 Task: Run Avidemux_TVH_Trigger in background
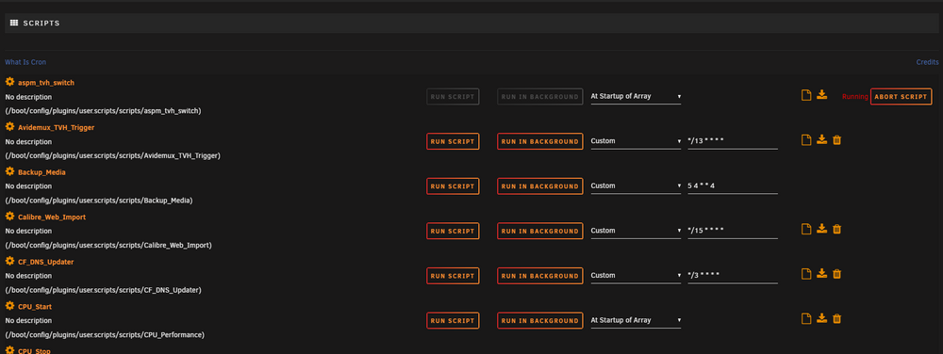click(540, 141)
